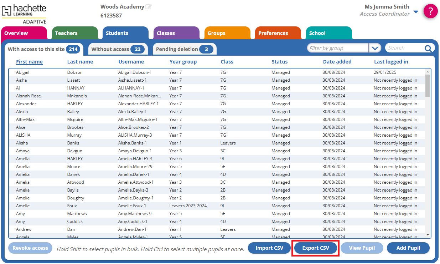Expand the Filter by group dropdown

pyautogui.click(x=374, y=48)
